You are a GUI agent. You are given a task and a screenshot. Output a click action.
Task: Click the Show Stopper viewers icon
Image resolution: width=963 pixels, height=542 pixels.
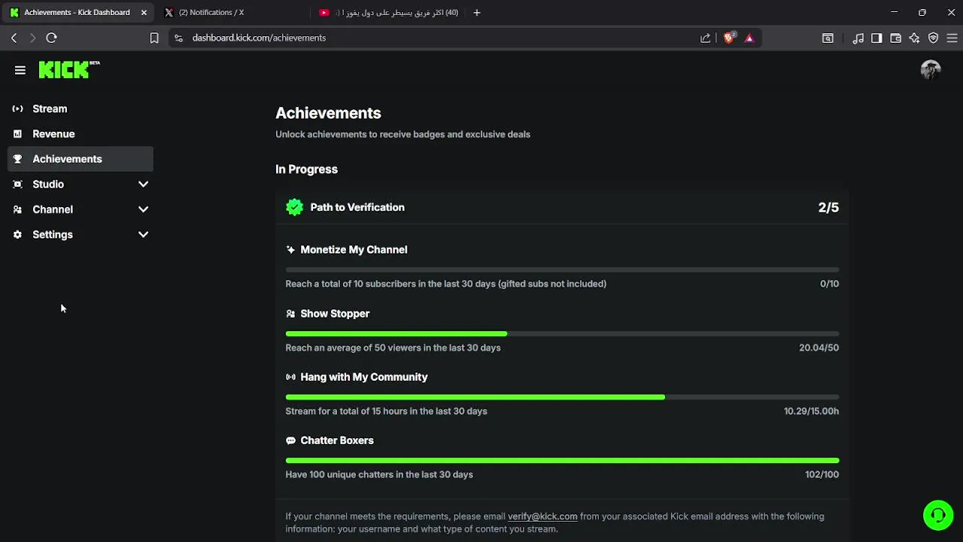pyautogui.click(x=290, y=314)
